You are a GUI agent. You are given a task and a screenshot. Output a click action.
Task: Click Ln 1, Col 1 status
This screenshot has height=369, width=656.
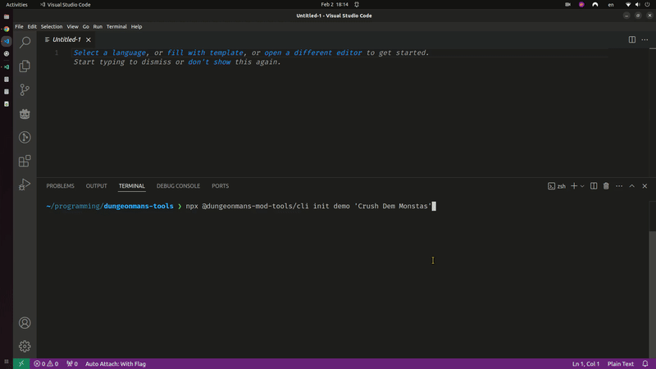585,363
